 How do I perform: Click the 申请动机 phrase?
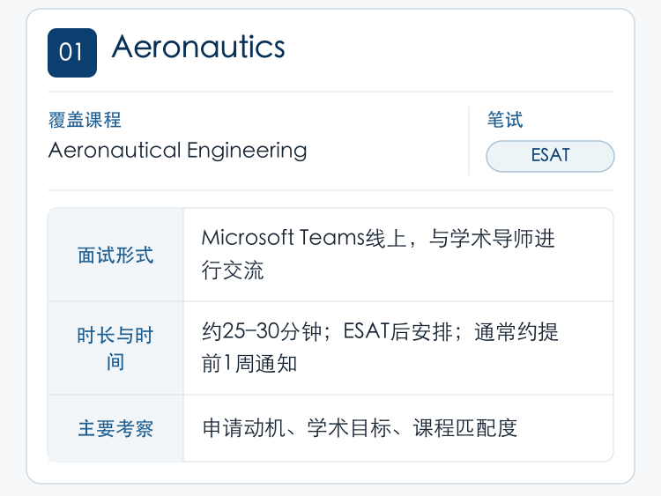pos(243,428)
